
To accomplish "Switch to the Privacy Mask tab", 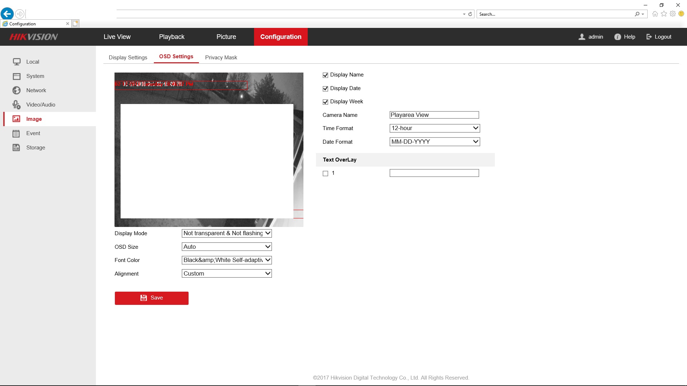I will tap(221, 58).
